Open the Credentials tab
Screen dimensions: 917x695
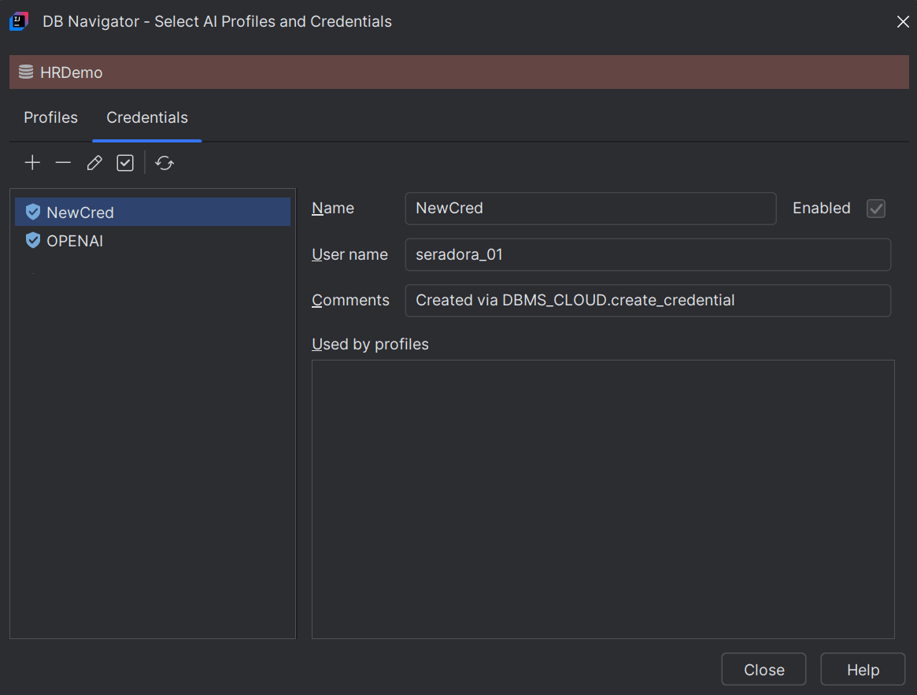pyautogui.click(x=147, y=118)
